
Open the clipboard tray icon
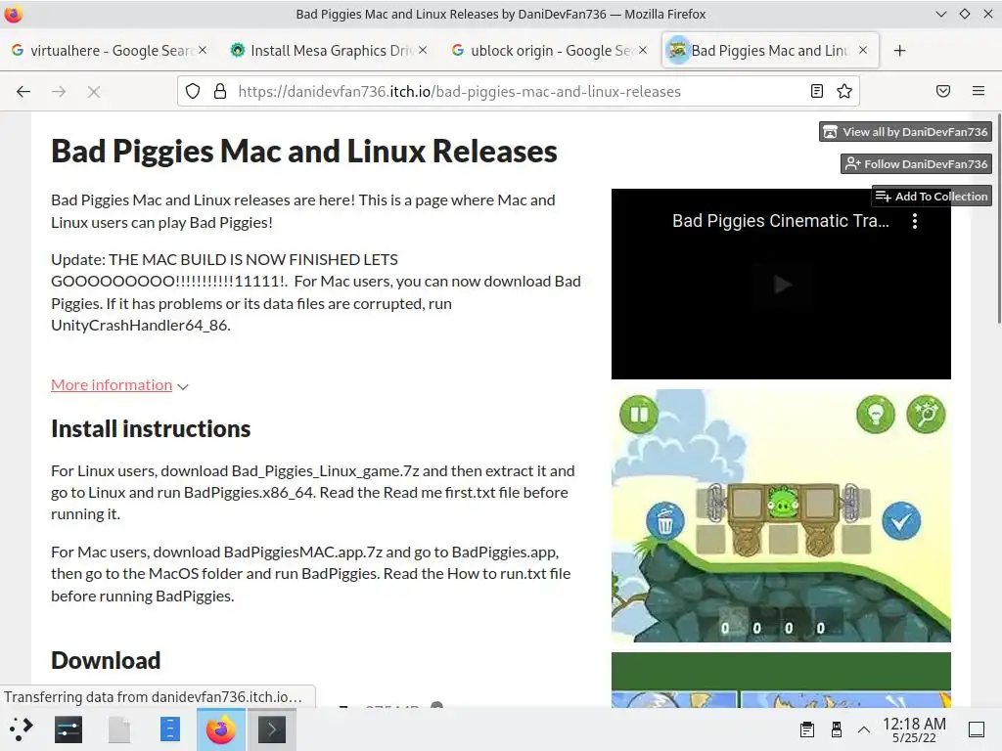807,729
